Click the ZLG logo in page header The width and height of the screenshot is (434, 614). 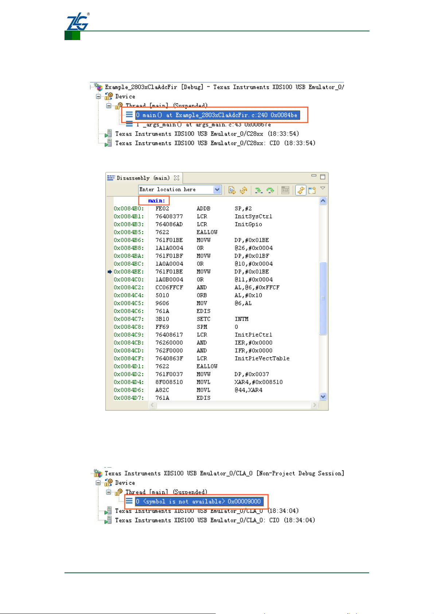(78, 21)
